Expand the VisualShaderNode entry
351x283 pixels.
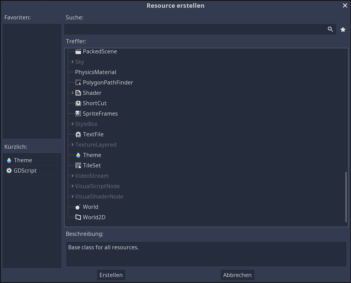[x=73, y=196]
